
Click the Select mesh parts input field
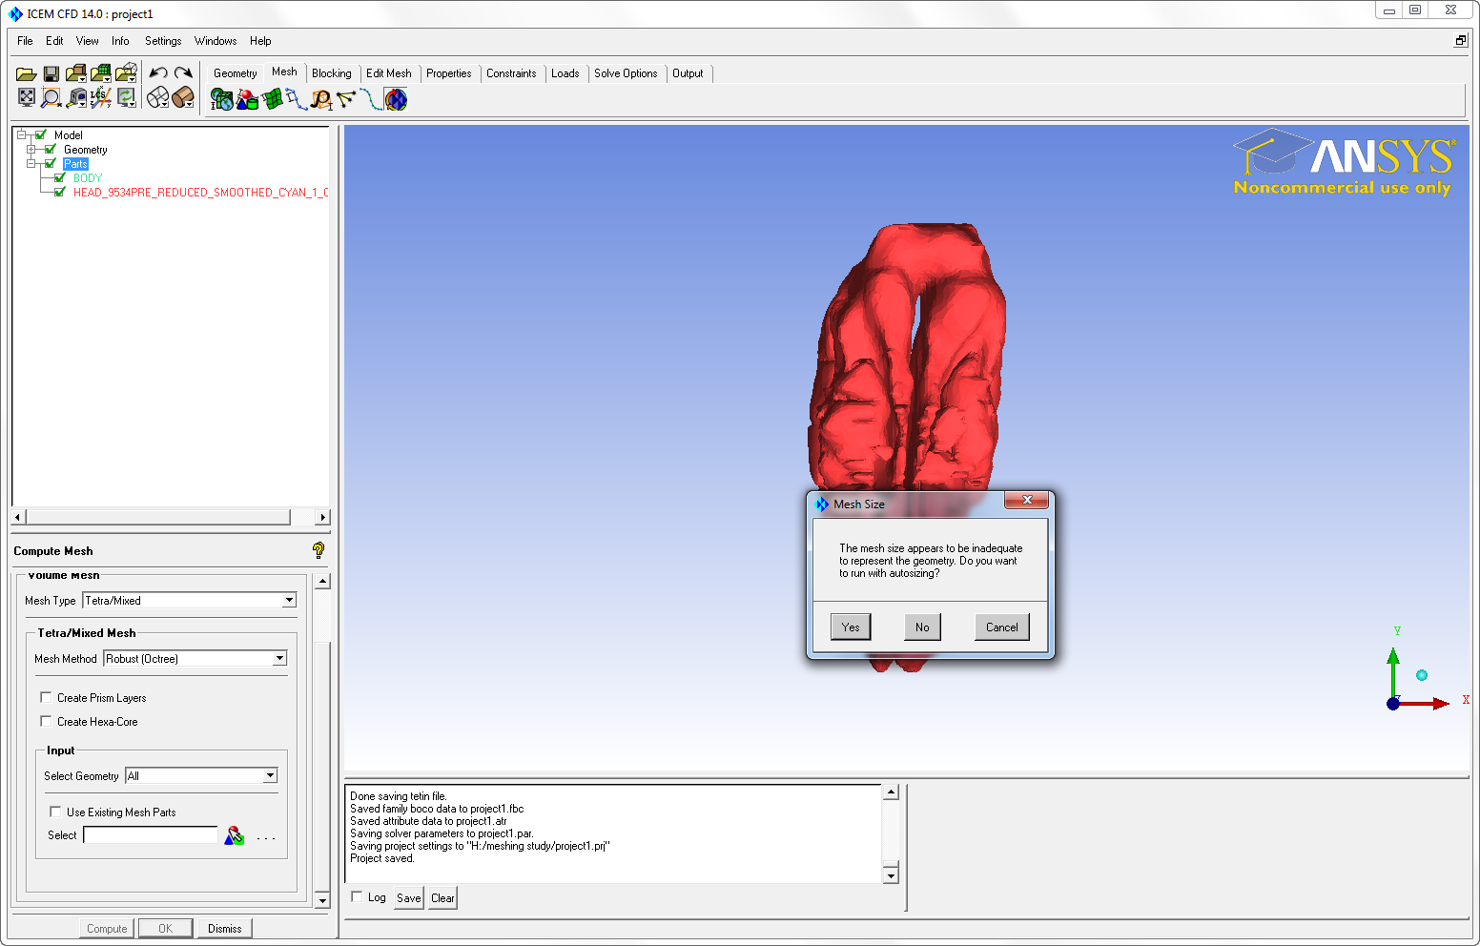pos(151,835)
